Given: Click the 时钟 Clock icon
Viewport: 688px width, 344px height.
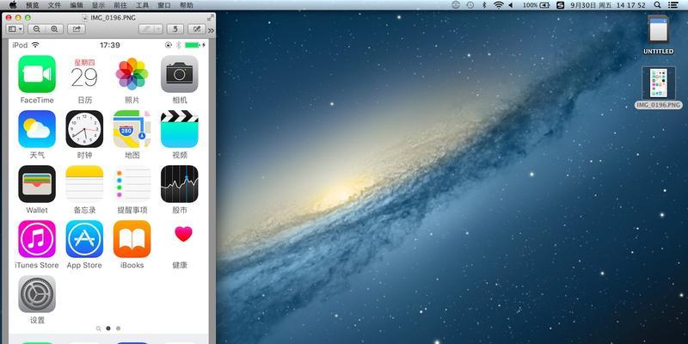Looking at the screenshot, I should click(x=84, y=129).
